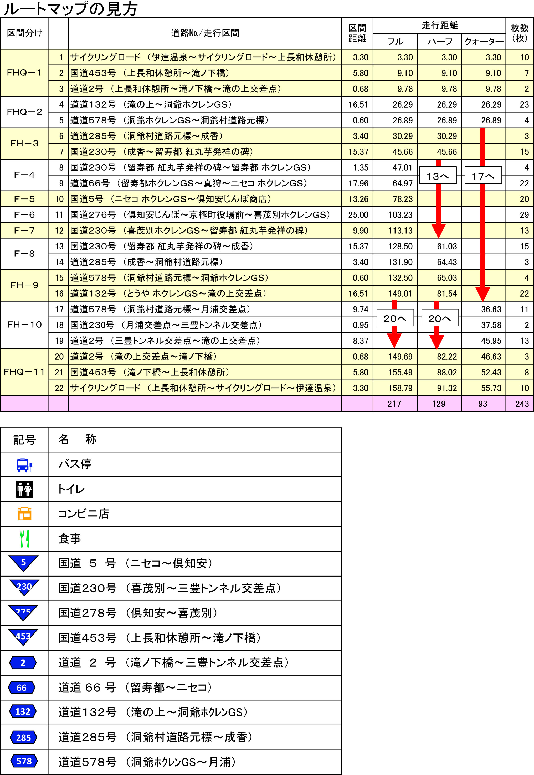Click the 'クォーター' column header
Screen dimensions: 534x775
coord(484,41)
